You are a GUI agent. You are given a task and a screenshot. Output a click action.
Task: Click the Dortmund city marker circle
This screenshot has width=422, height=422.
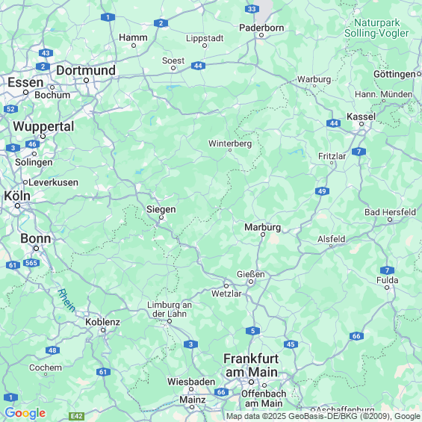[x=86, y=80]
